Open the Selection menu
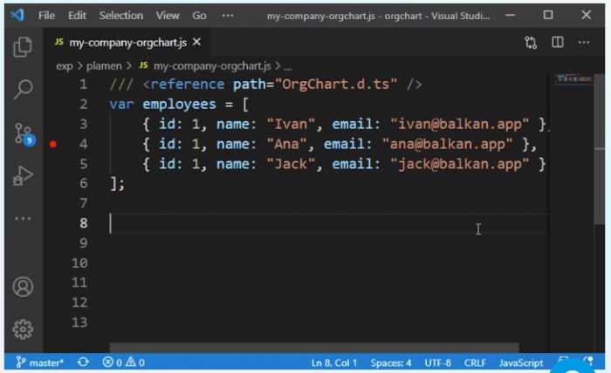The height and width of the screenshot is (373, 611). click(120, 16)
